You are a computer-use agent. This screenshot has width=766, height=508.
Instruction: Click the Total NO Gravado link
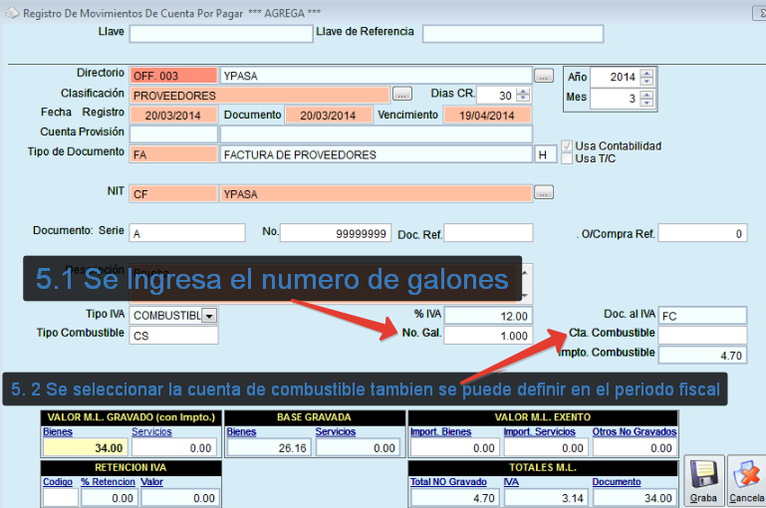pos(445,482)
